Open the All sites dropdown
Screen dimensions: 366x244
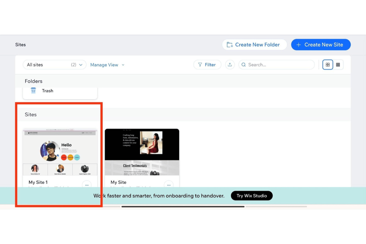[55, 65]
